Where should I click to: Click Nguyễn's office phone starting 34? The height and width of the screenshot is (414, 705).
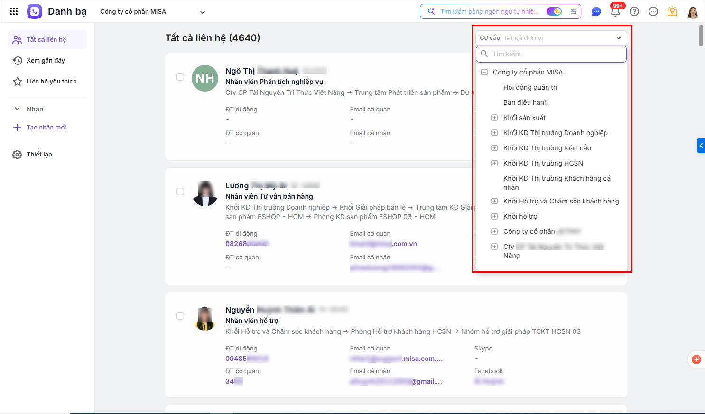click(234, 381)
